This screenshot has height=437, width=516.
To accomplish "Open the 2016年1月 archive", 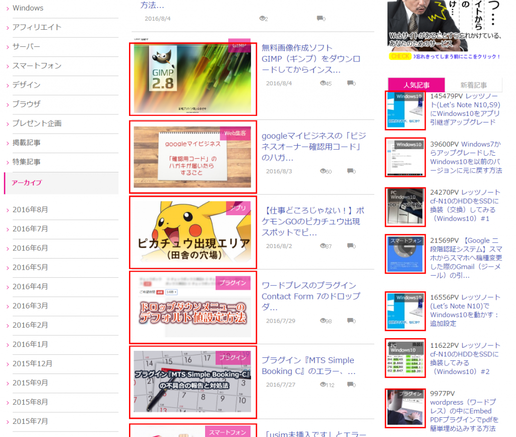I will point(30,344).
